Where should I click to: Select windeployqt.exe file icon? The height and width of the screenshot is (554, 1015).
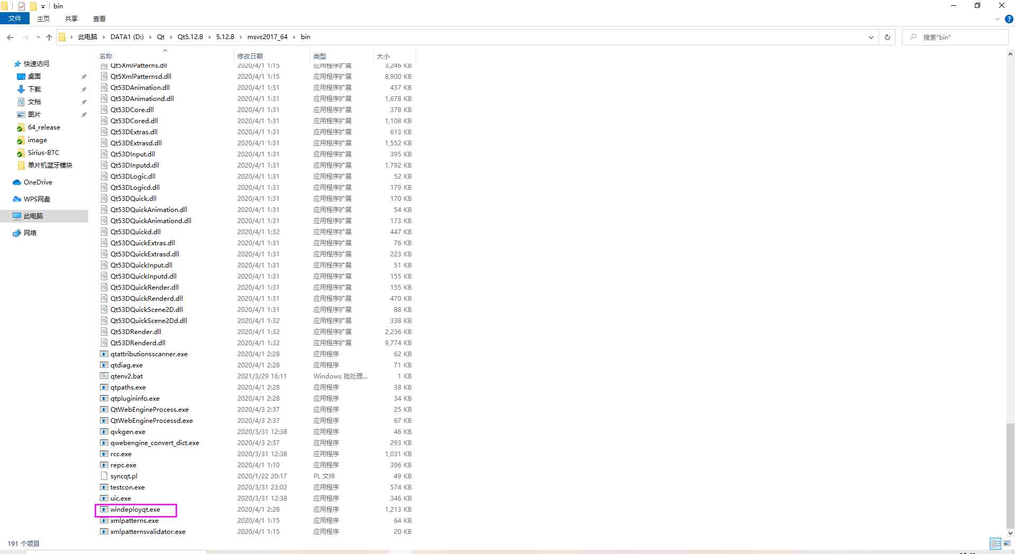click(x=104, y=510)
